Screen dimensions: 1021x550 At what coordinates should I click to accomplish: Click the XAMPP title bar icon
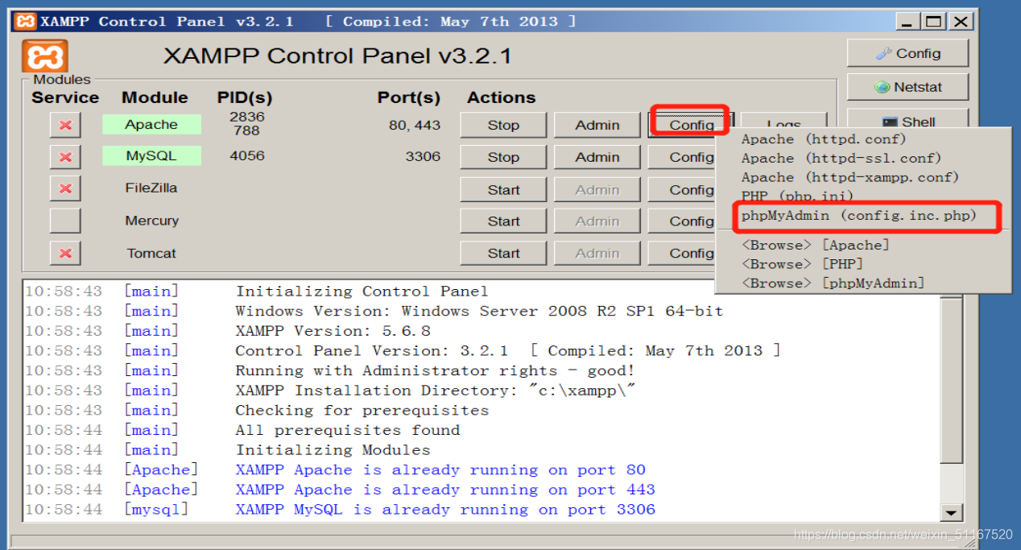[26, 22]
